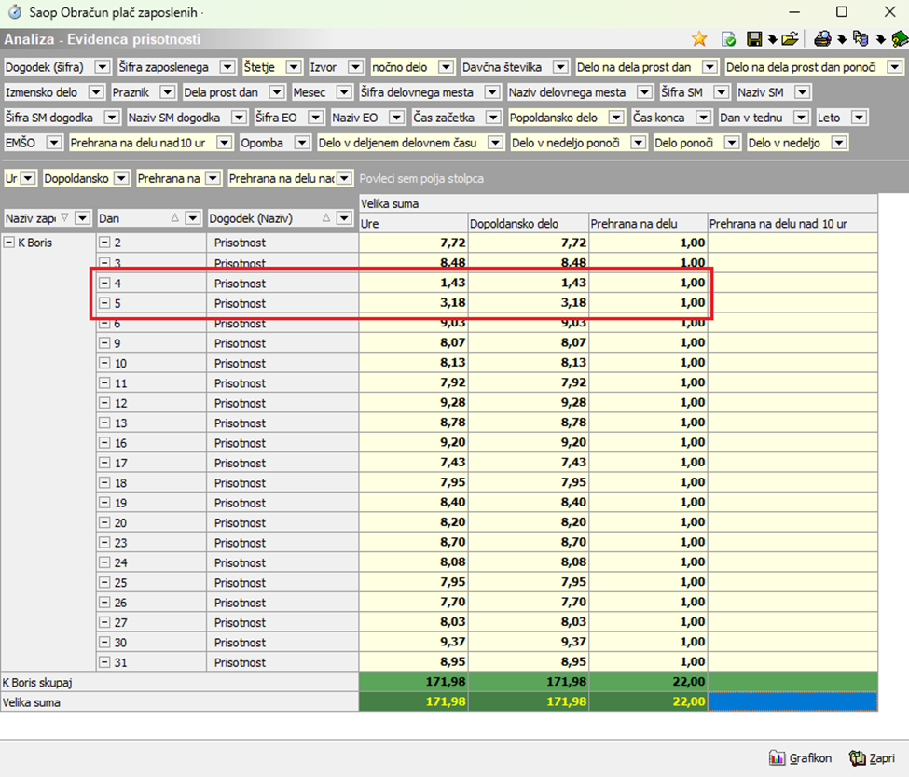This screenshot has height=777, width=909.
Task: Open filter dropdown for Dogodek (Naziv) column
Action: pyautogui.click(x=345, y=218)
